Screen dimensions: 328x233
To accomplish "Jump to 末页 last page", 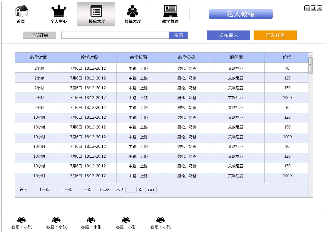I will pyautogui.click(x=87, y=189).
